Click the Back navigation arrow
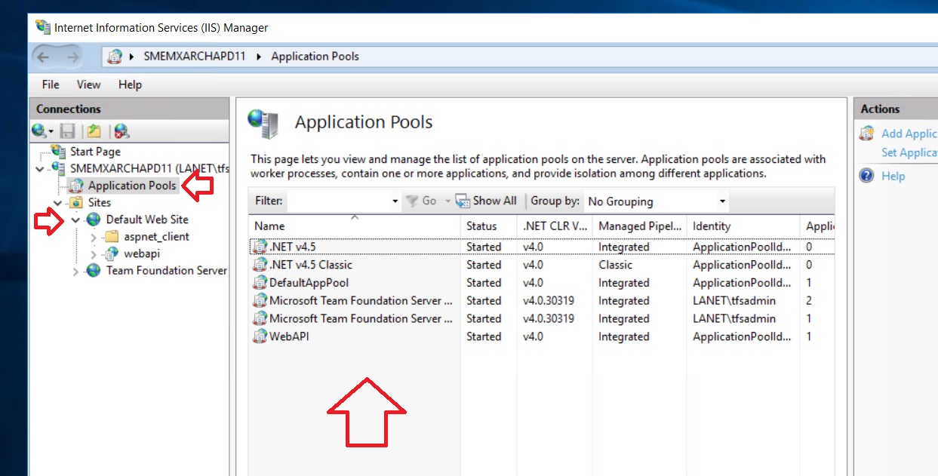This screenshot has width=938, height=476. pos(43,57)
